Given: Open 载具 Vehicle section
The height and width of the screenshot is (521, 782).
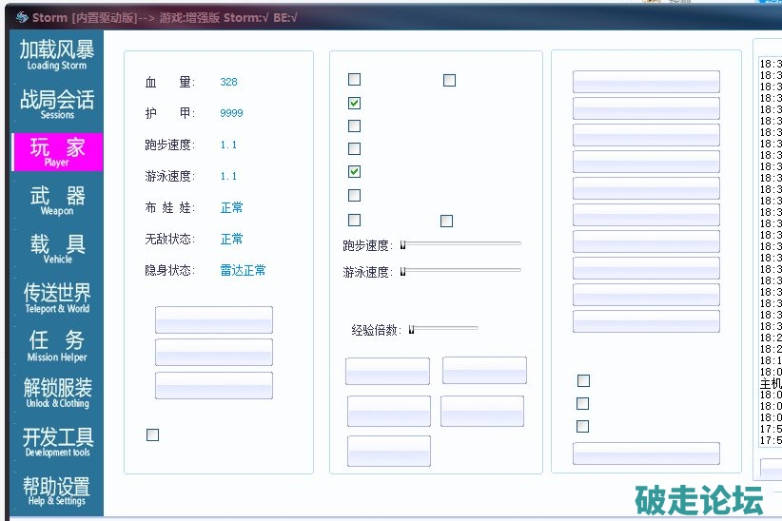Looking at the screenshot, I should (x=57, y=249).
